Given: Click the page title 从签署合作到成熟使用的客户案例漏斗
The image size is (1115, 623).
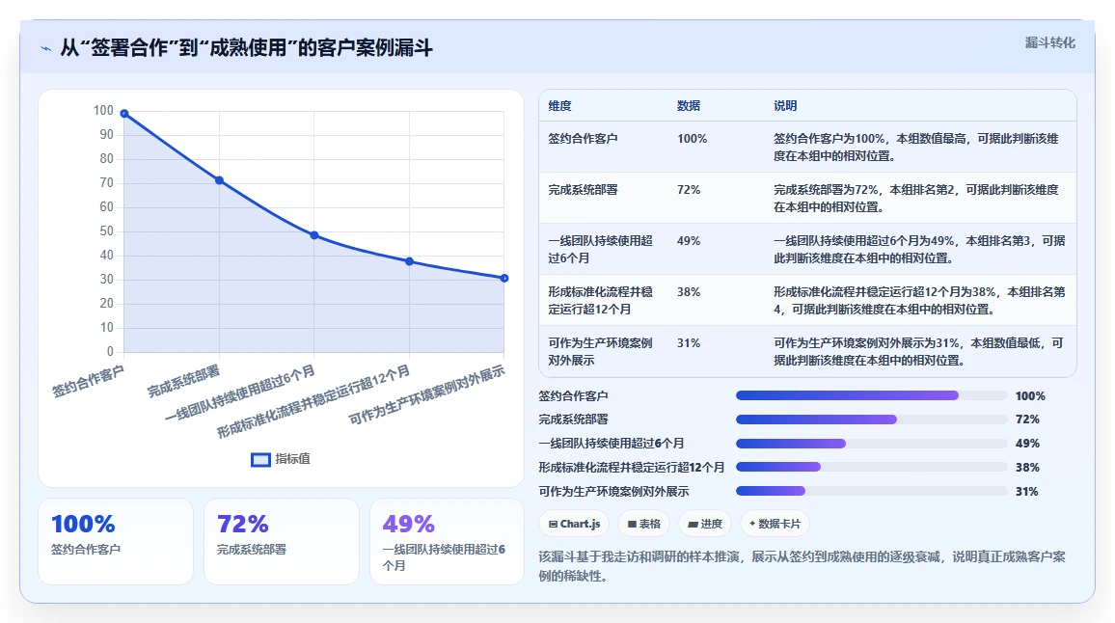Looking at the screenshot, I should [x=246, y=47].
